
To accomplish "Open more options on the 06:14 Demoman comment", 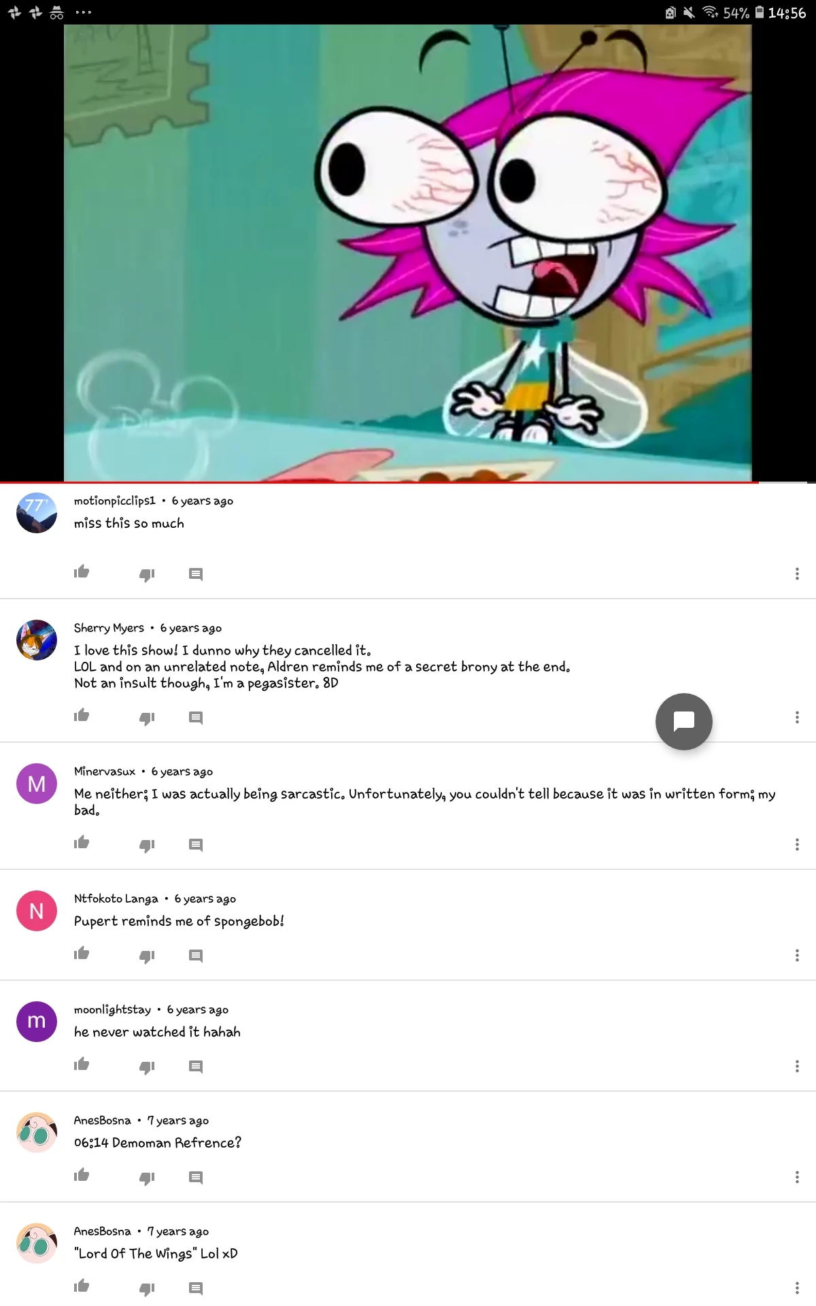I will 797,1177.
